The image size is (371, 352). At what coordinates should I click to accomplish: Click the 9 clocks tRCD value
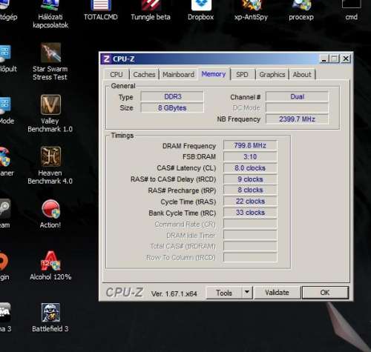250,179
